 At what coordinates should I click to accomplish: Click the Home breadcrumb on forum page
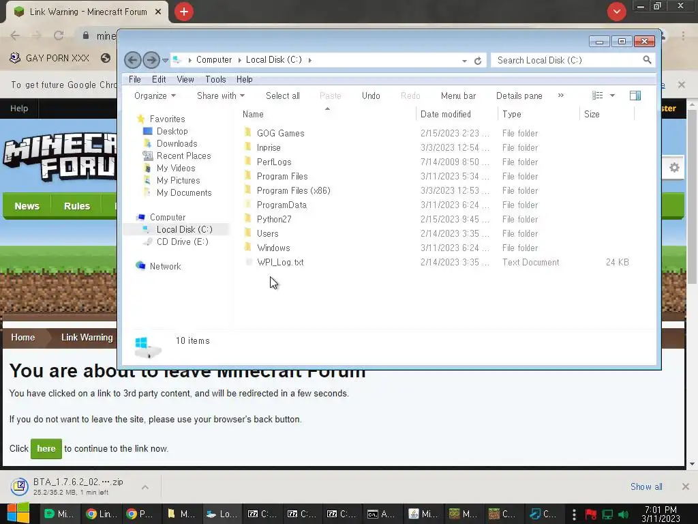[x=22, y=337]
